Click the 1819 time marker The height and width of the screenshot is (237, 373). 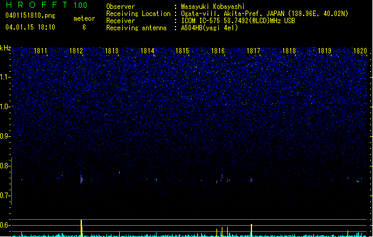pos(324,51)
